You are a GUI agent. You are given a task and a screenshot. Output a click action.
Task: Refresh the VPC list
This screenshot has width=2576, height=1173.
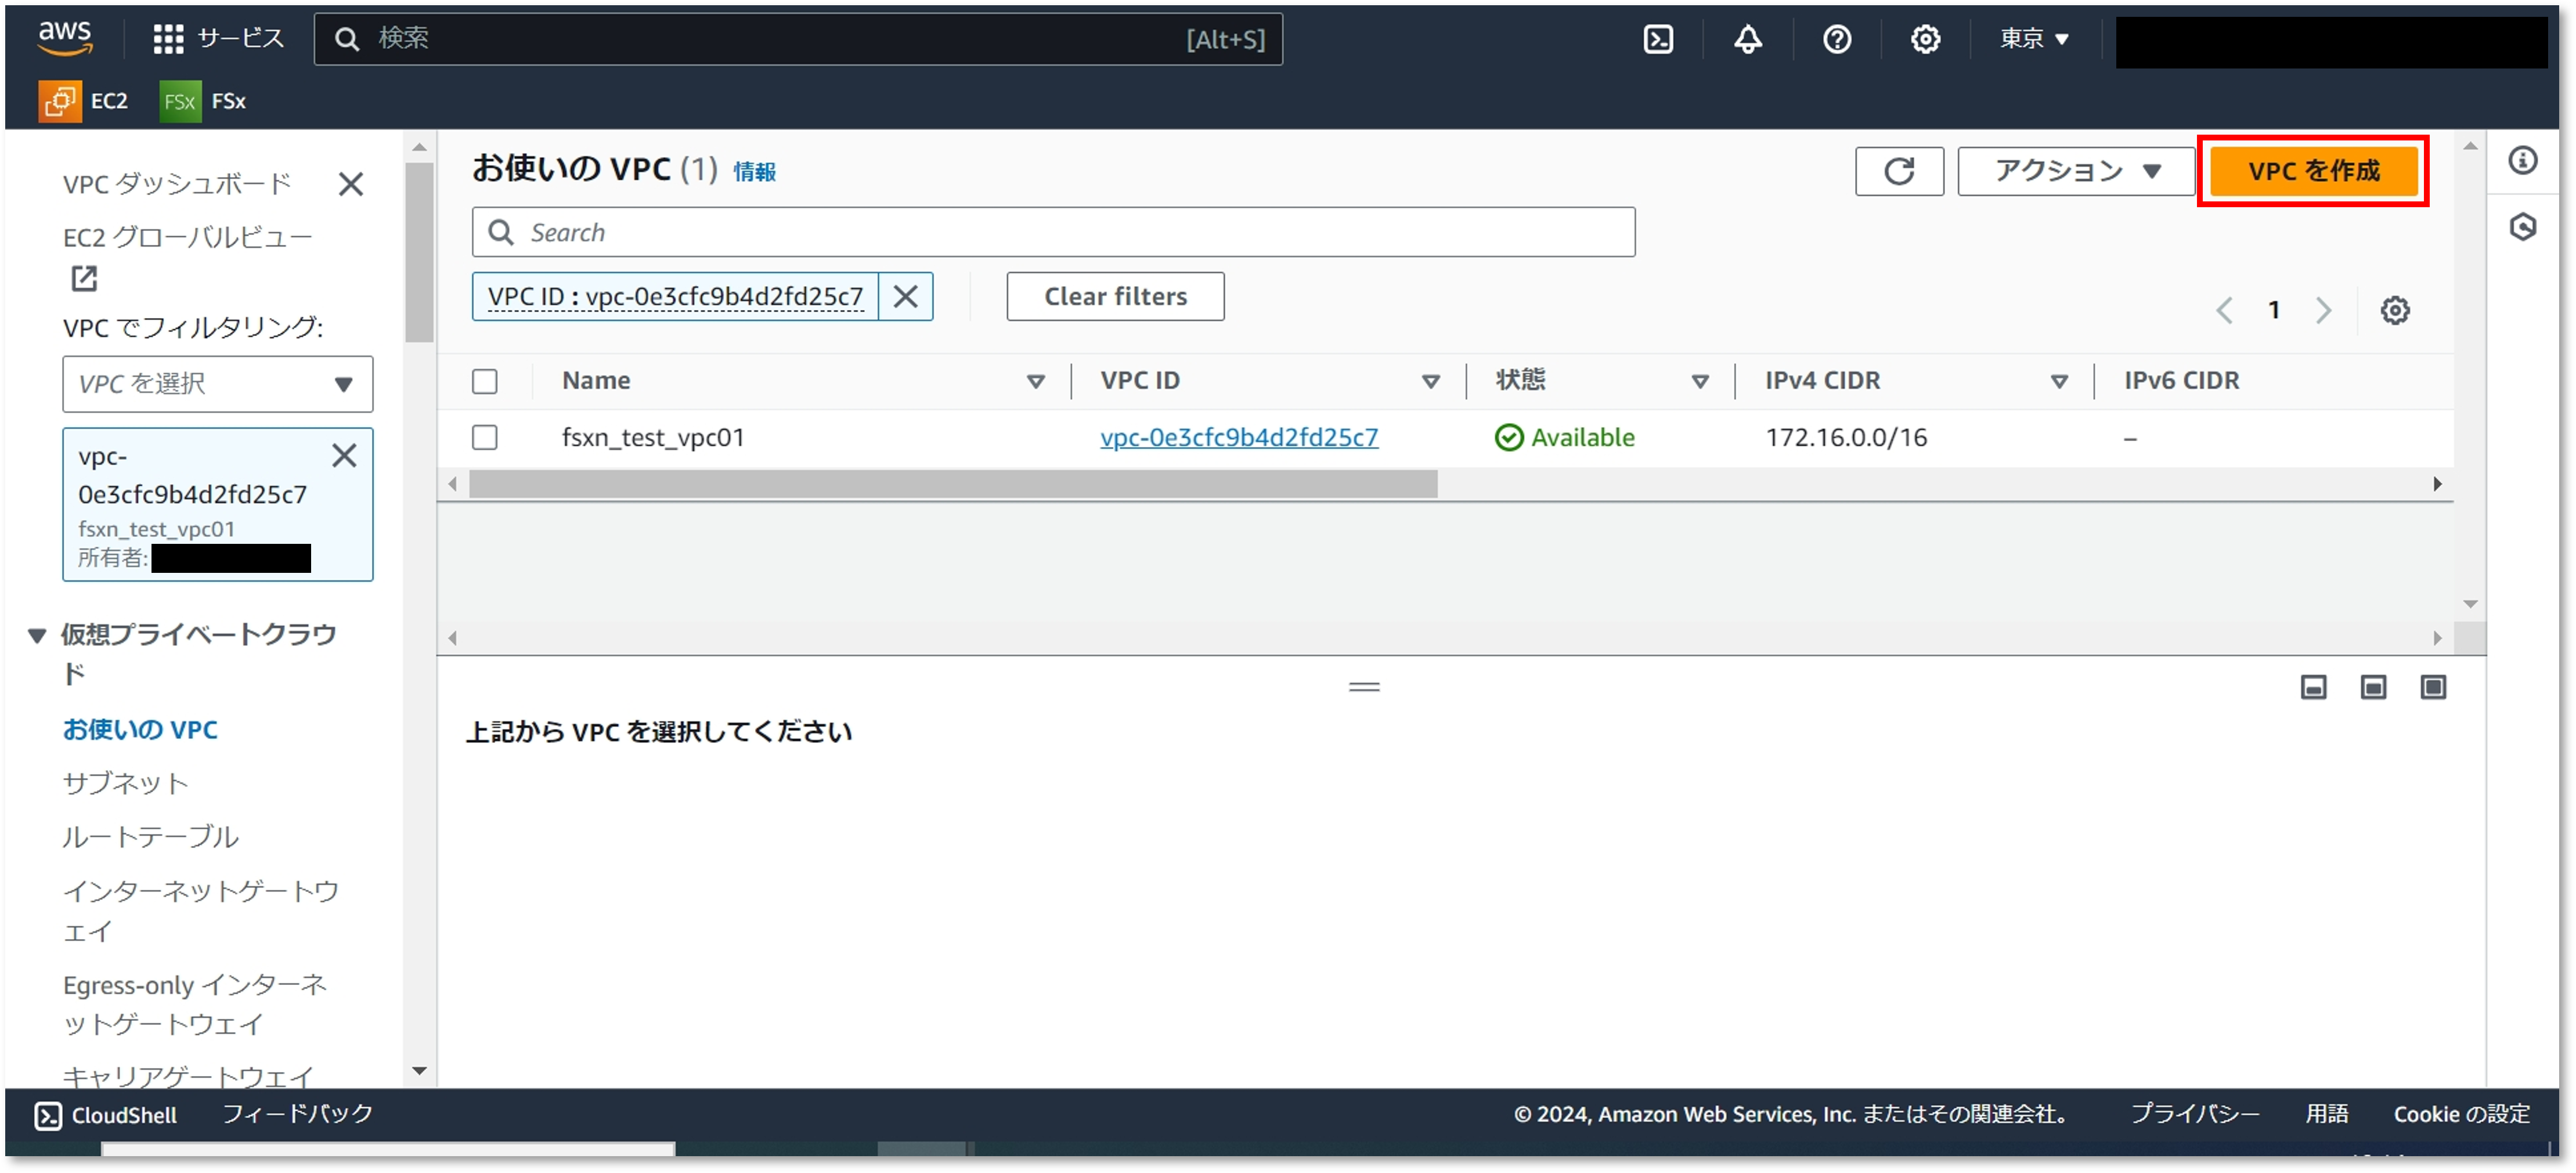[x=1898, y=171]
